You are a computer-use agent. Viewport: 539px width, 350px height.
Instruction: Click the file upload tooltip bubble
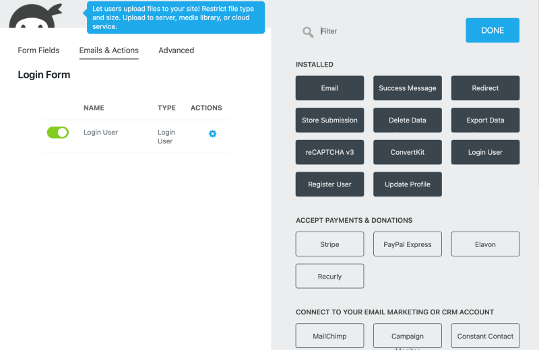176,17
